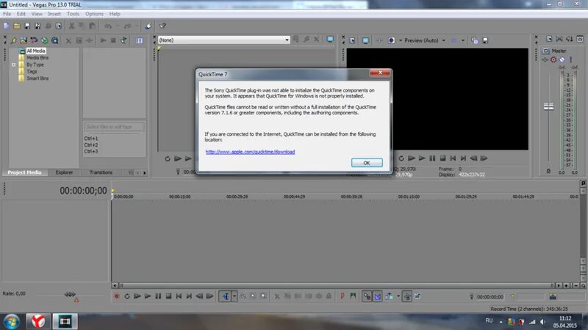This screenshot has width=588, height=330.
Task: Toggle split screen view in preview
Action: 391,40
